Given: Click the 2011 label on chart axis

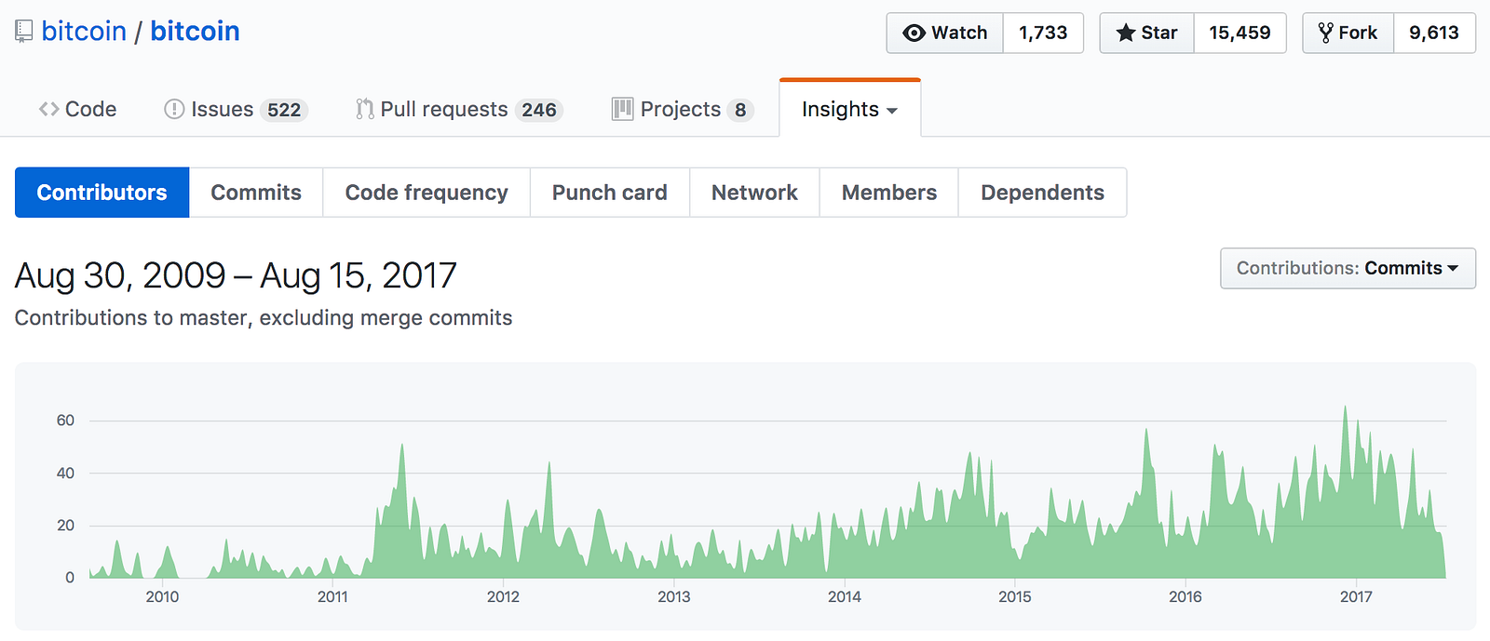Looking at the screenshot, I should (x=332, y=596).
